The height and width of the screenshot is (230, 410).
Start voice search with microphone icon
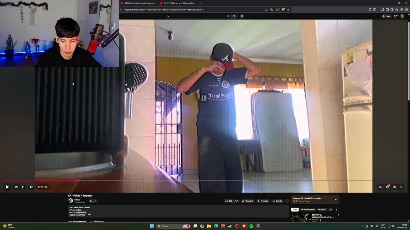(242, 16)
